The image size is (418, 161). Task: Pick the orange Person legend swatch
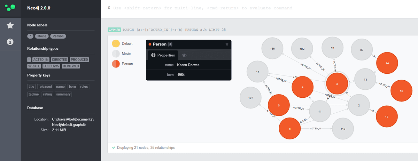click(x=116, y=64)
